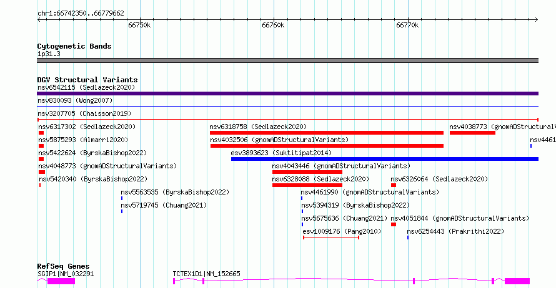Open the esv1009176 (Pang2010) label
Viewport: 556px width, 288px height.
point(342,231)
